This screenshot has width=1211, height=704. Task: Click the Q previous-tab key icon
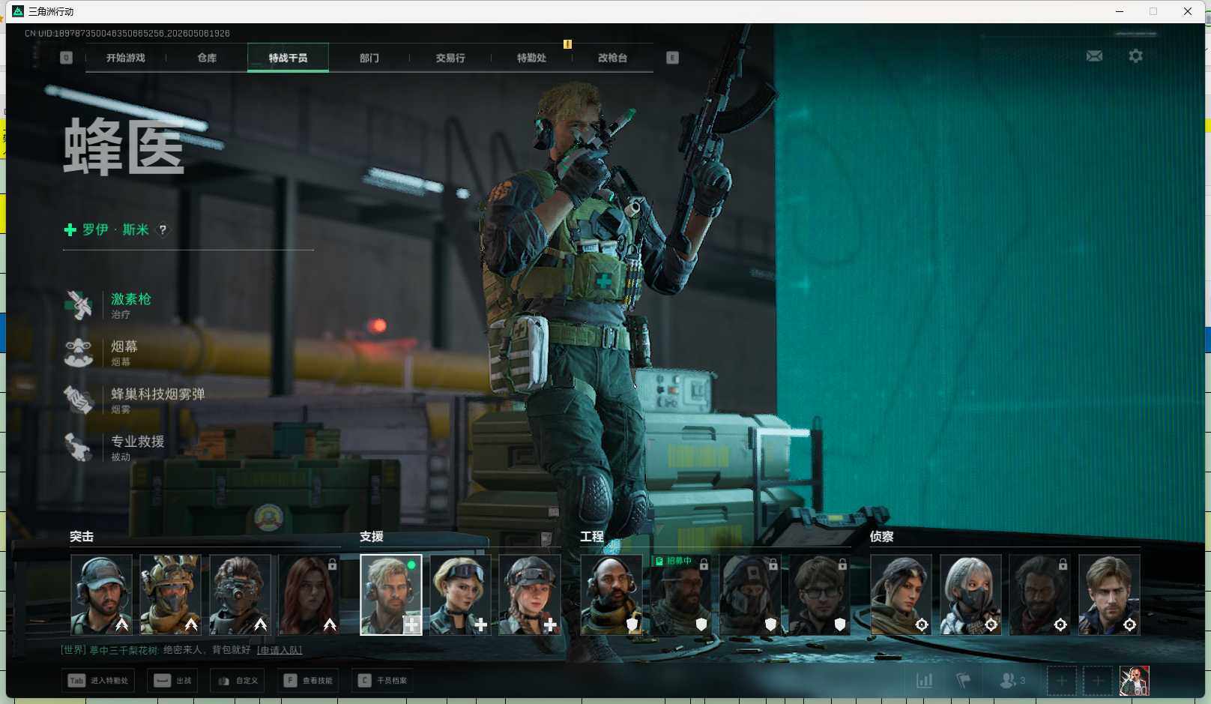click(66, 58)
